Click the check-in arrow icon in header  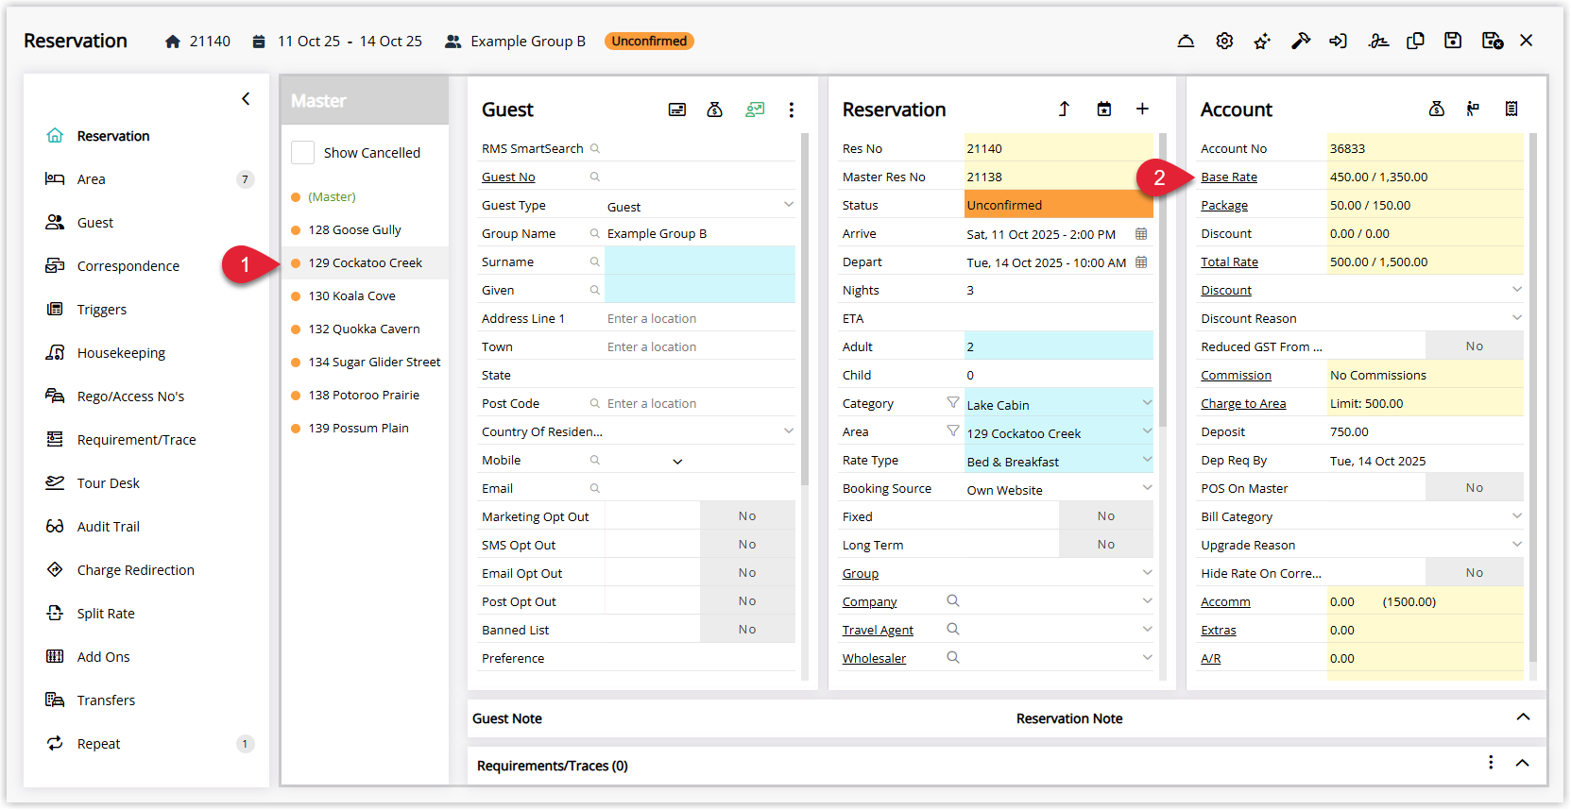[x=1339, y=41]
